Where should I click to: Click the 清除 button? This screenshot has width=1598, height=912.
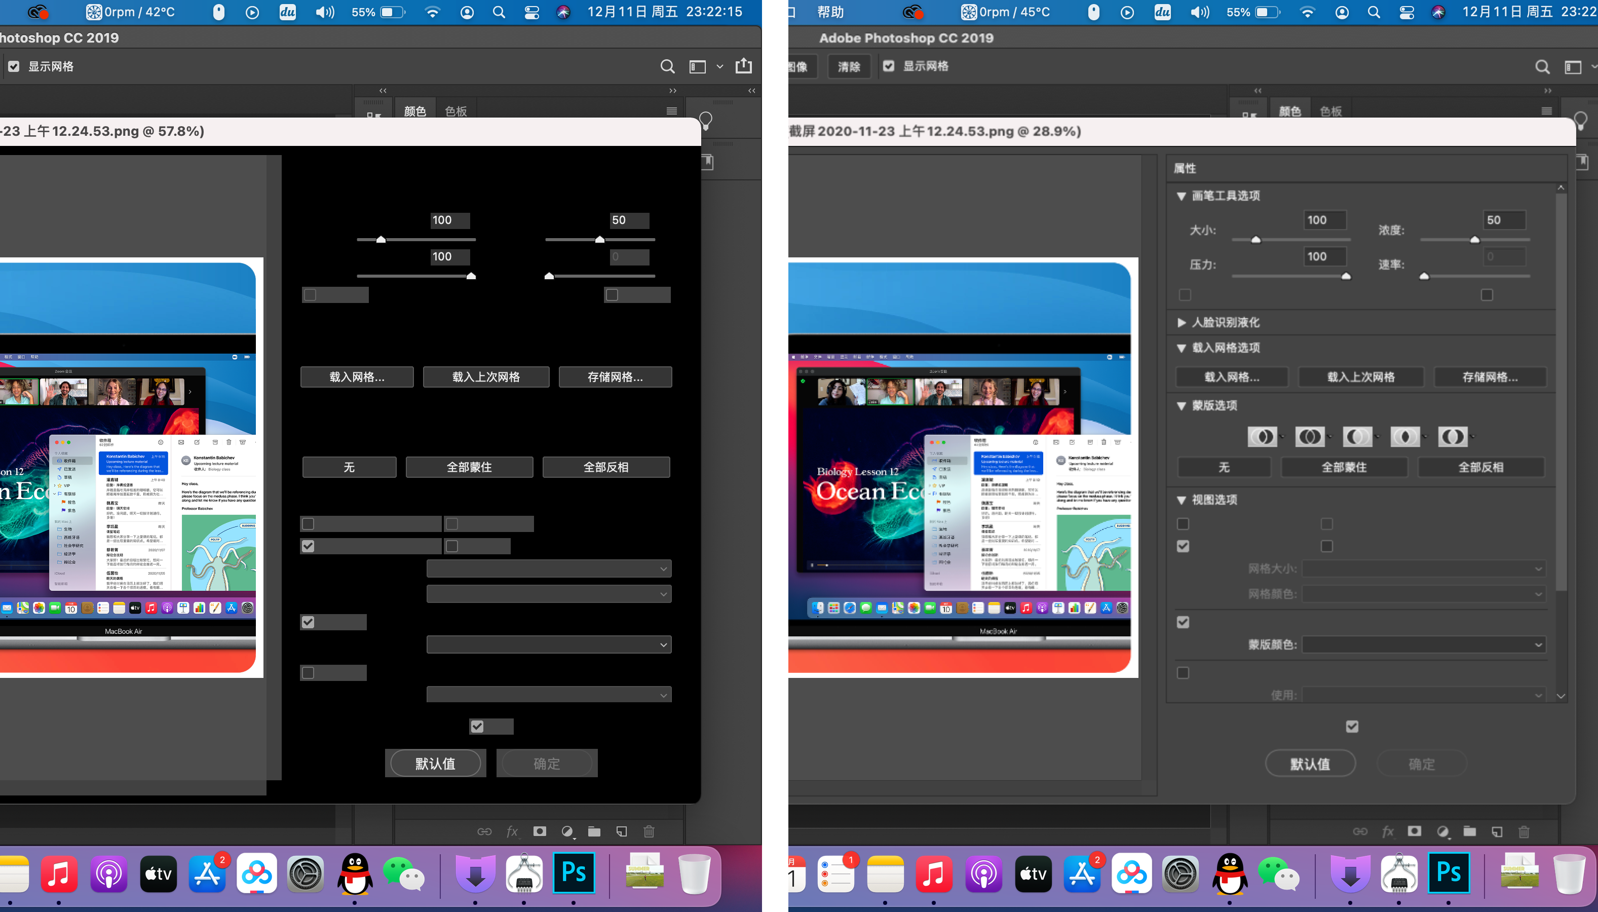849,66
